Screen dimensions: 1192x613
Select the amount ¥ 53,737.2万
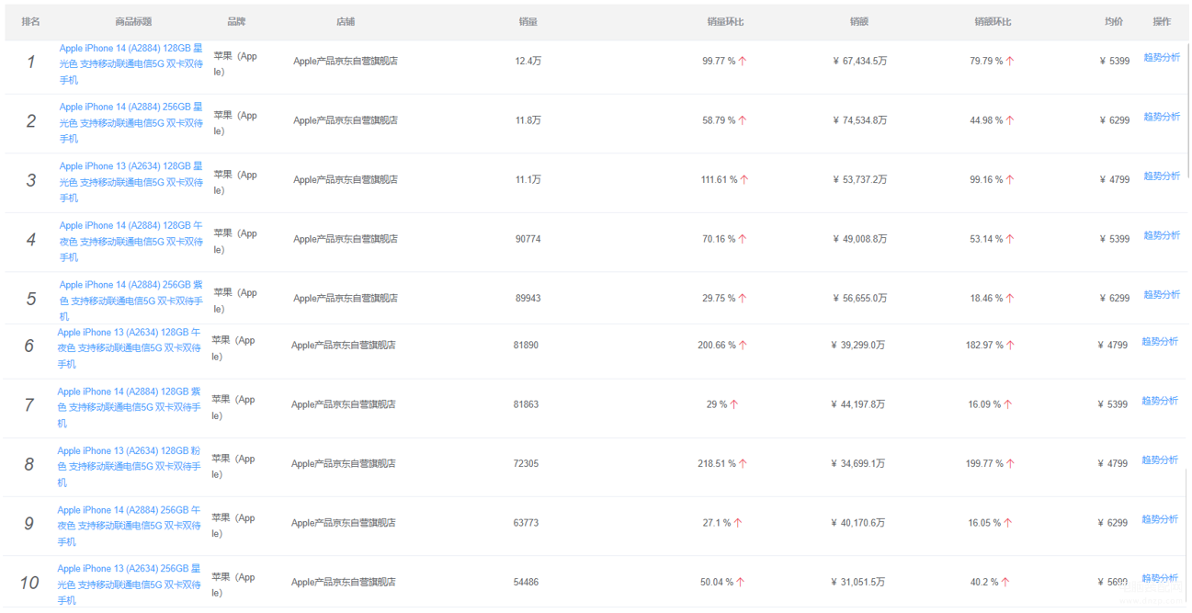[x=859, y=180]
